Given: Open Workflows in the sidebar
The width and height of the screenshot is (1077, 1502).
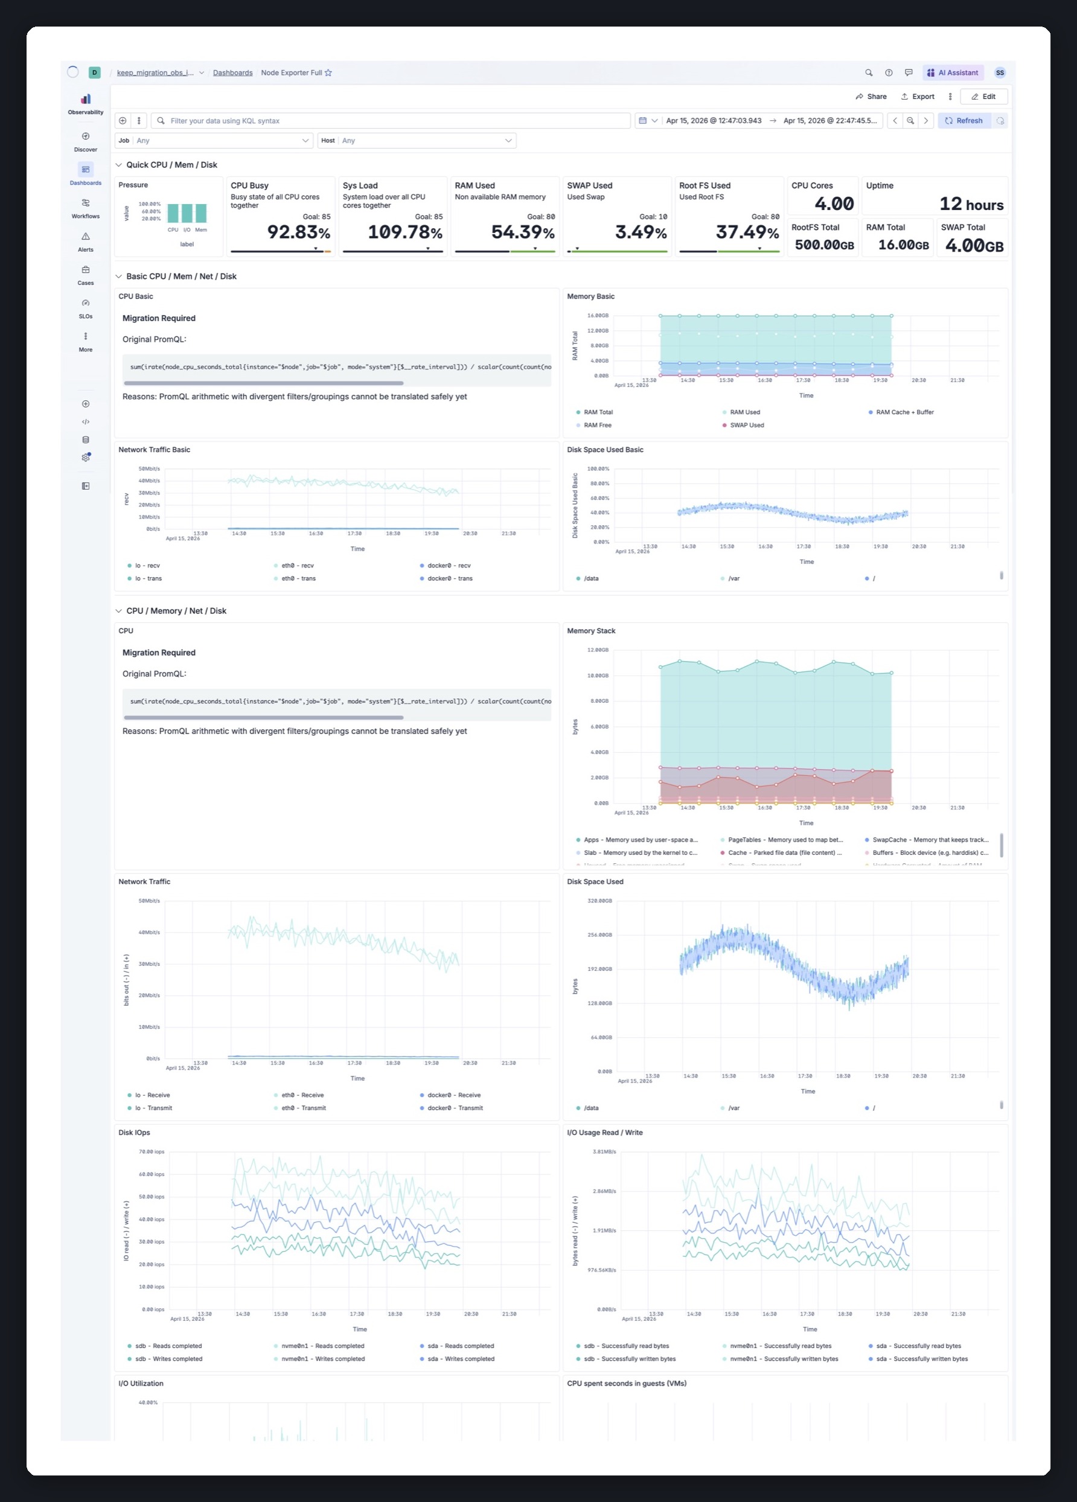Looking at the screenshot, I should [x=86, y=209].
